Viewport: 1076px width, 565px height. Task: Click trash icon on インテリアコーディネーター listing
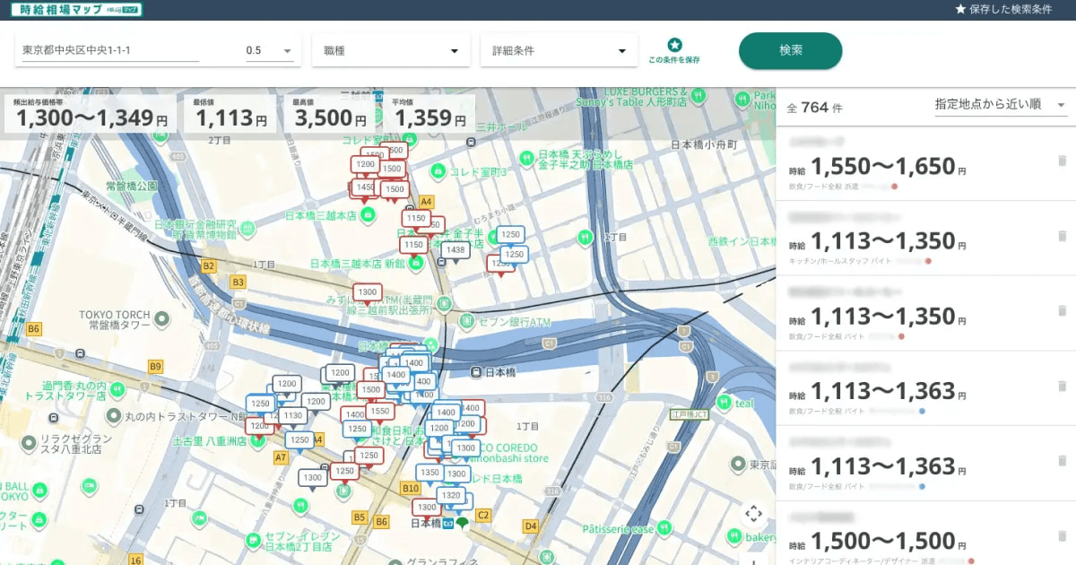point(1063,536)
